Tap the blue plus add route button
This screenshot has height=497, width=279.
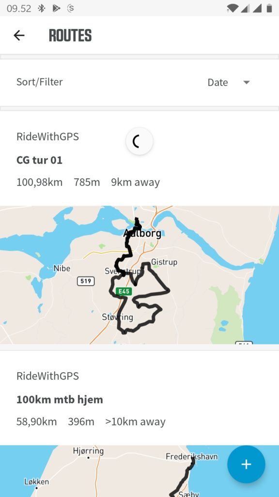pos(246,464)
